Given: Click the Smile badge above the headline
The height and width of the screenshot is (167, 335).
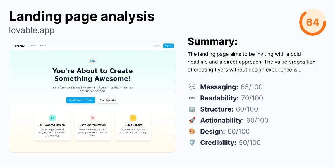Looking at the screenshot, I should pyautogui.click(x=92, y=61).
